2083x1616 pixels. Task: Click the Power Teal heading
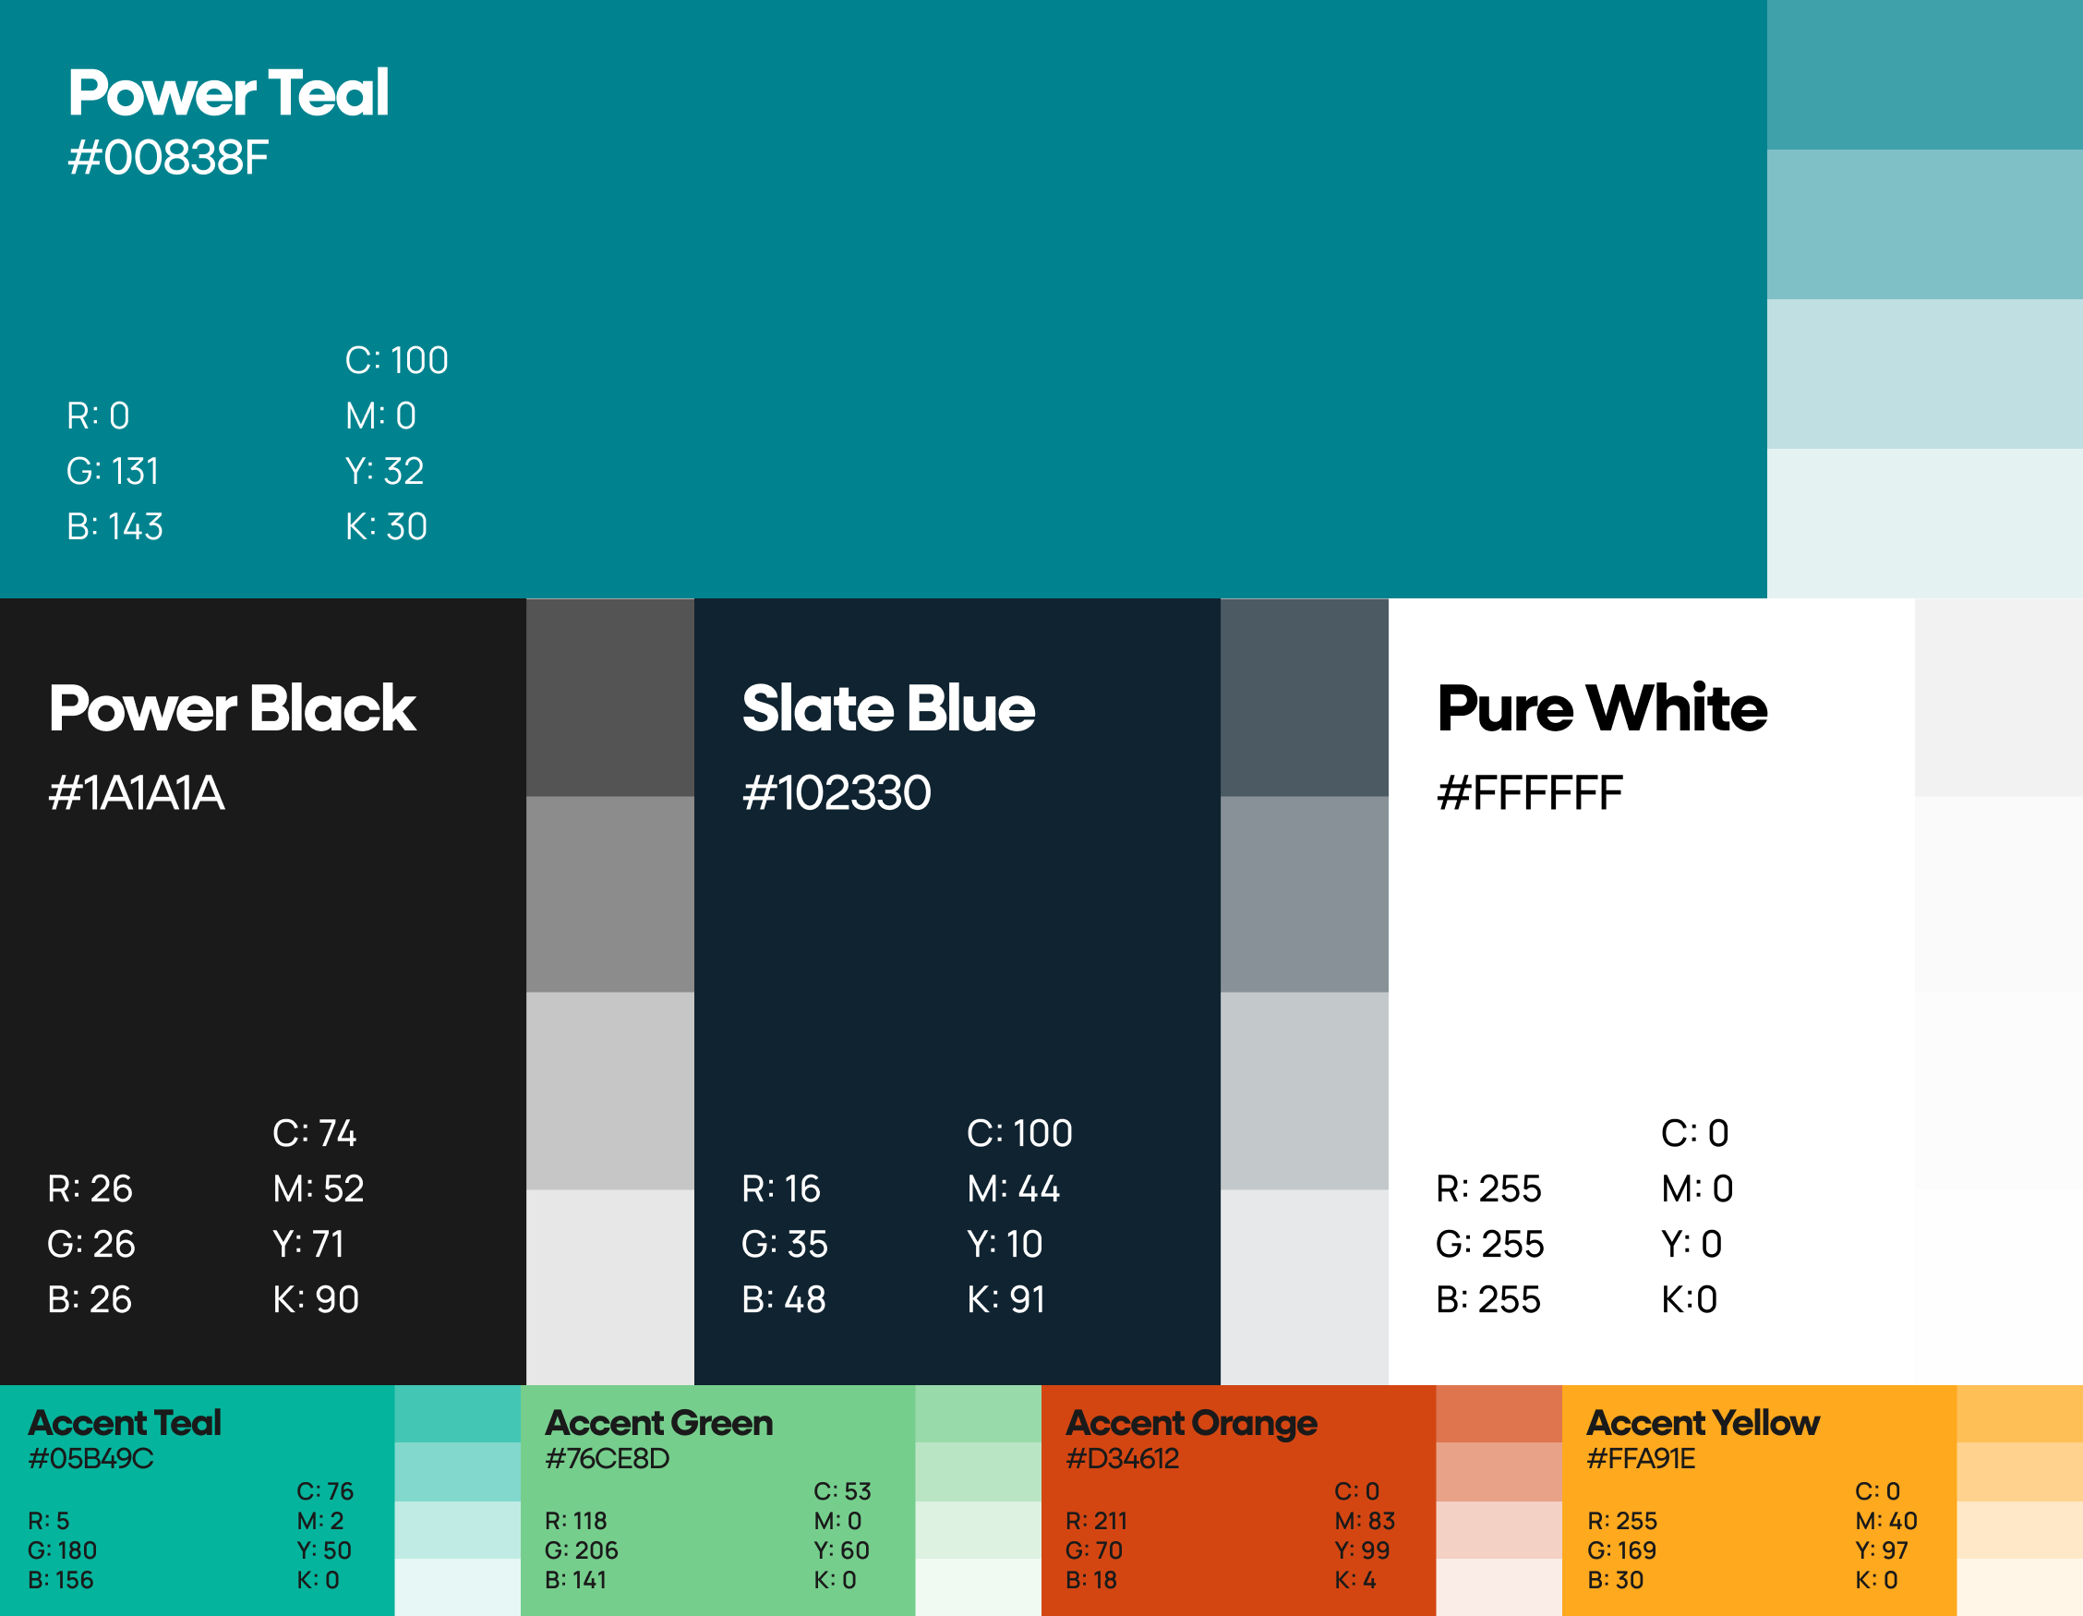(228, 93)
